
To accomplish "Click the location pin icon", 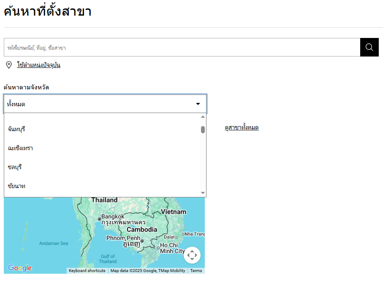I will click(x=9, y=65).
